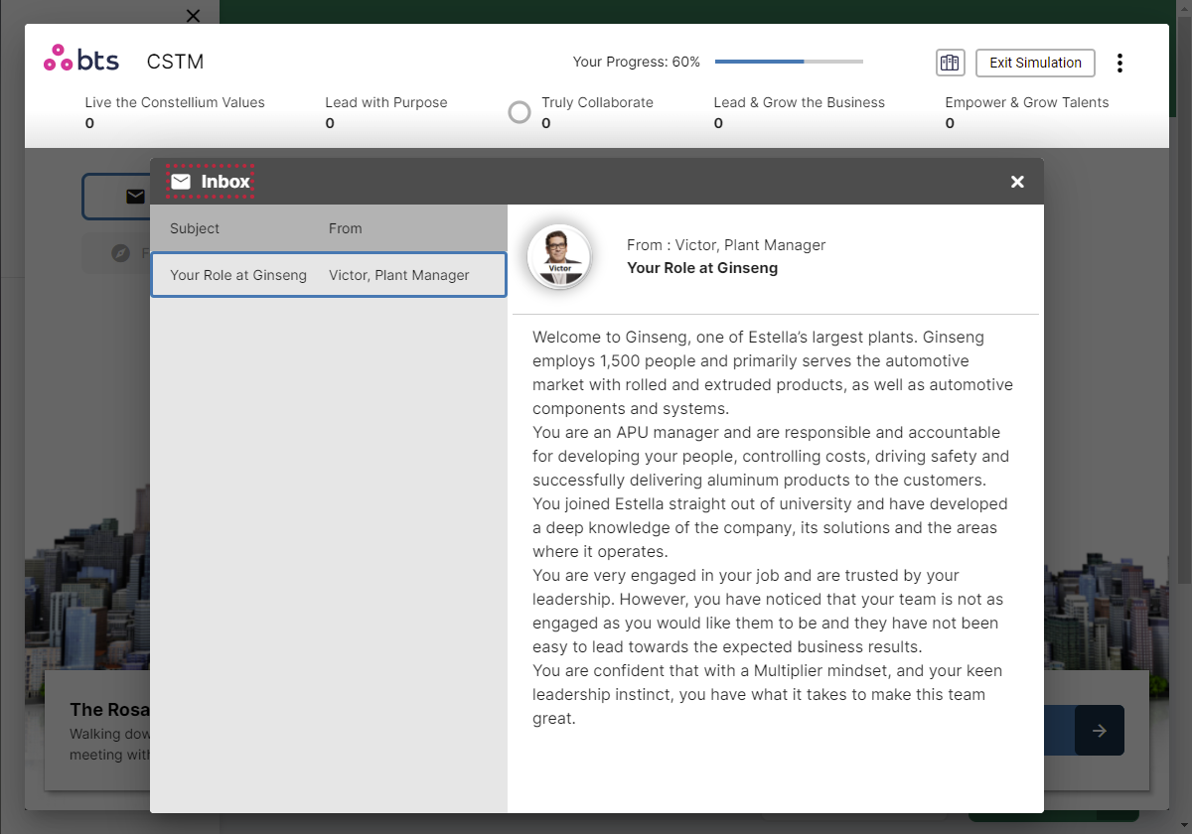Screen dimensions: 1192x834
Task: Click the next arrow button
Action: [x=1100, y=731]
